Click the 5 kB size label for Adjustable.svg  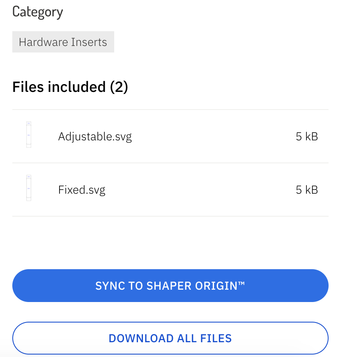click(307, 136)
